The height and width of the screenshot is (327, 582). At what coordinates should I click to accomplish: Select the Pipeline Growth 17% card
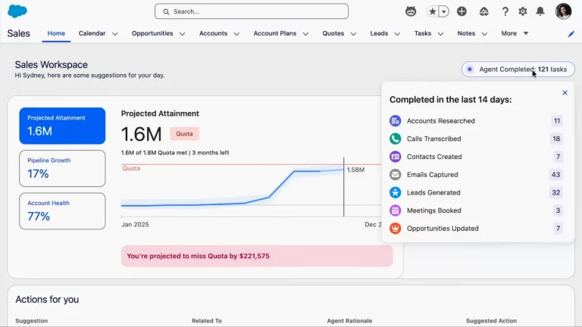[62, 168]
